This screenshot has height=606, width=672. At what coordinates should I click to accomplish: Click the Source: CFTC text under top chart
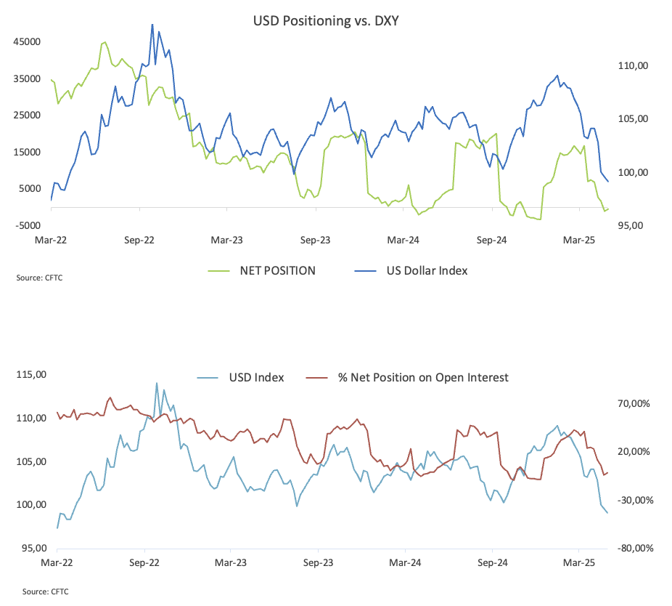pos(39,278)
